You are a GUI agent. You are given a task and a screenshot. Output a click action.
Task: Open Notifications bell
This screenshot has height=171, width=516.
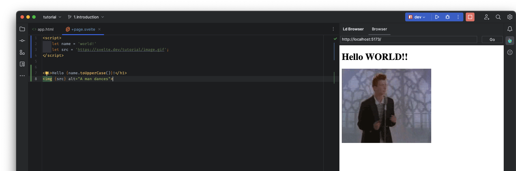pos(510,29)
